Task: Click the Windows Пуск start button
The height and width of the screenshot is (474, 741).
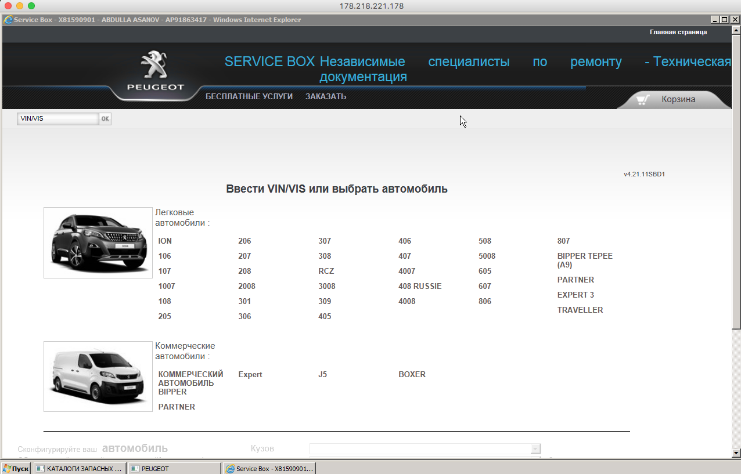Action: coord(16,468)
